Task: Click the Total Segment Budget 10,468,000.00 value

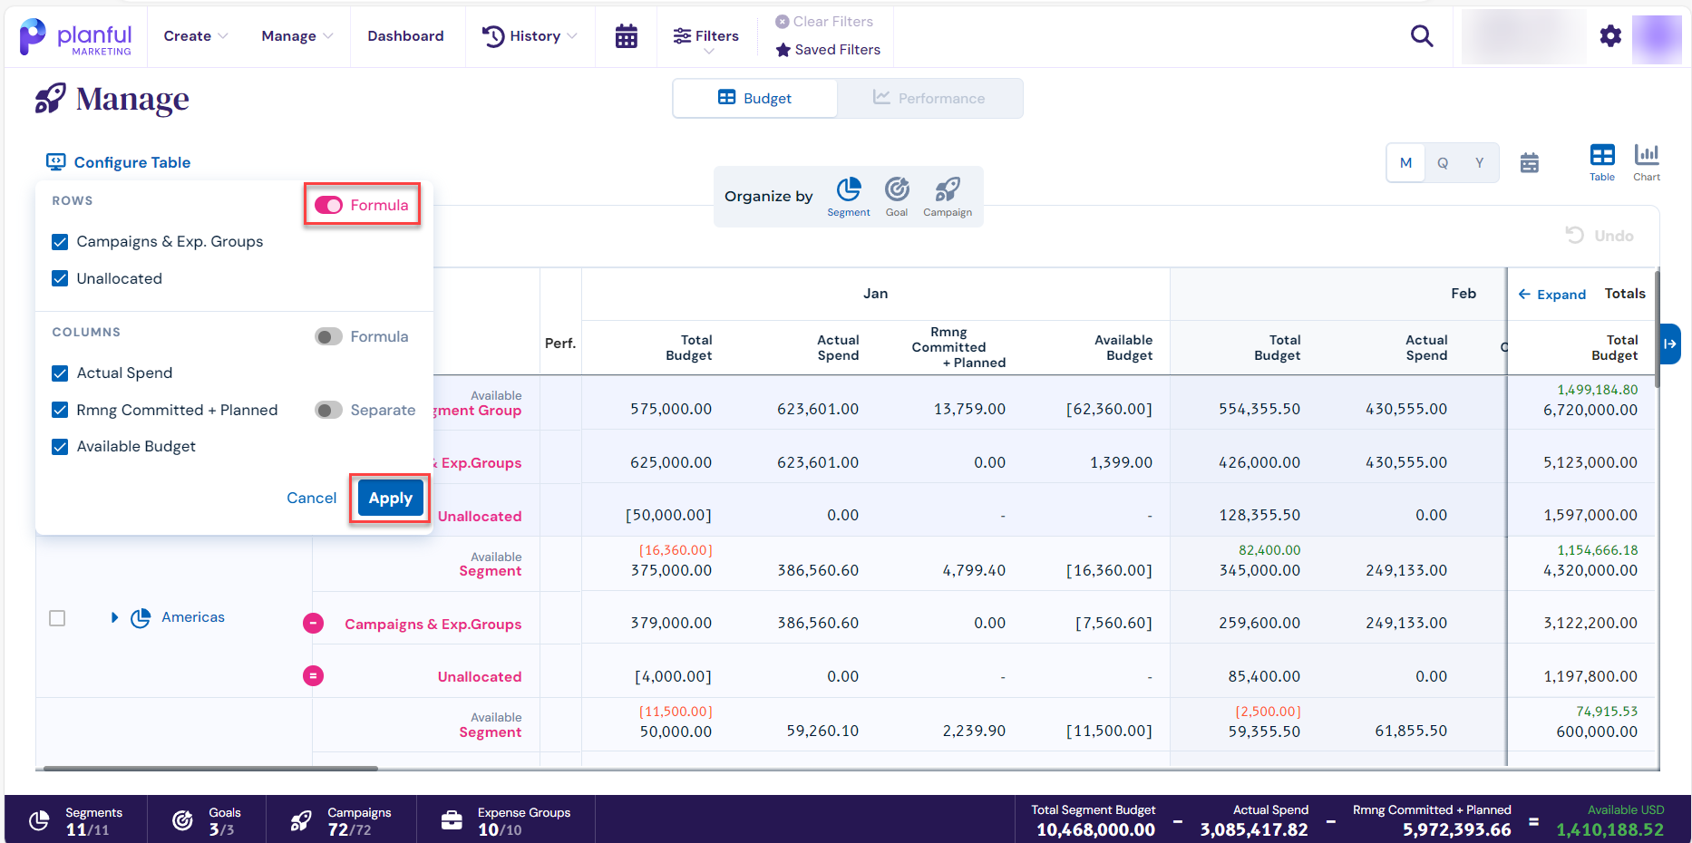Action: (1095, 829)
